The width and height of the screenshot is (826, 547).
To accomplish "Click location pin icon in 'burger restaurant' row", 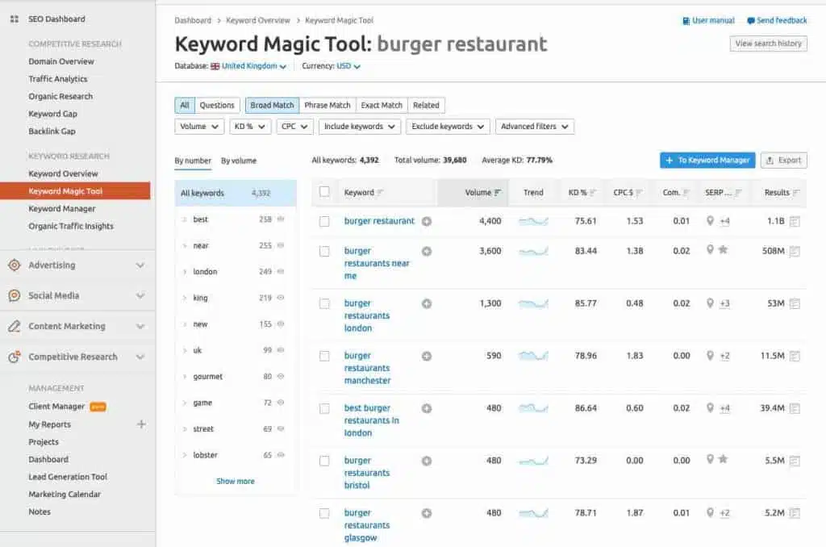I will pos(710,221).
